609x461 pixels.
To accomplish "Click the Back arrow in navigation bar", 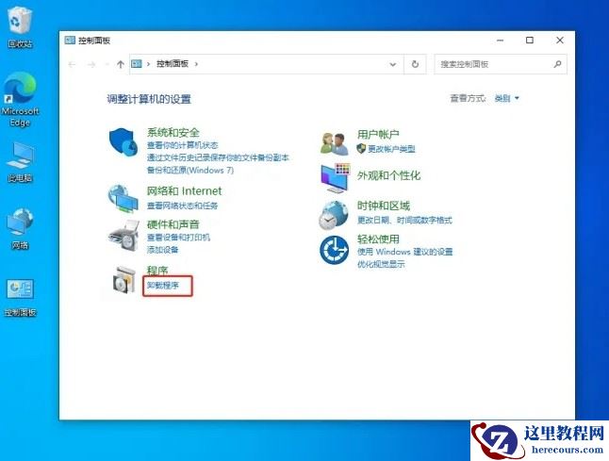I will point(72,64).
